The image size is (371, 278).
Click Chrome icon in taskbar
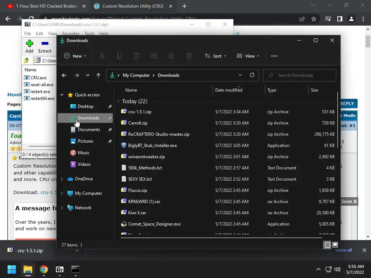point(44,269)
